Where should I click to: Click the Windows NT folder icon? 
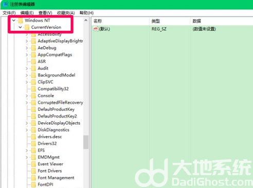(21, 21)
